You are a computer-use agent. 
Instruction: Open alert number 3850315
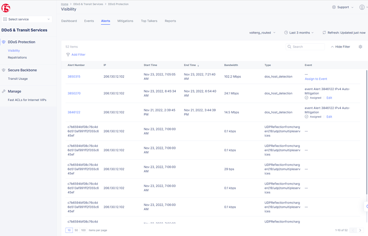74,76
